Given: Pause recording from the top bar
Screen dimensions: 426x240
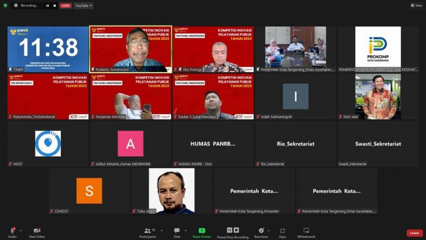Looking at the screenshot, I should point(47,5).
